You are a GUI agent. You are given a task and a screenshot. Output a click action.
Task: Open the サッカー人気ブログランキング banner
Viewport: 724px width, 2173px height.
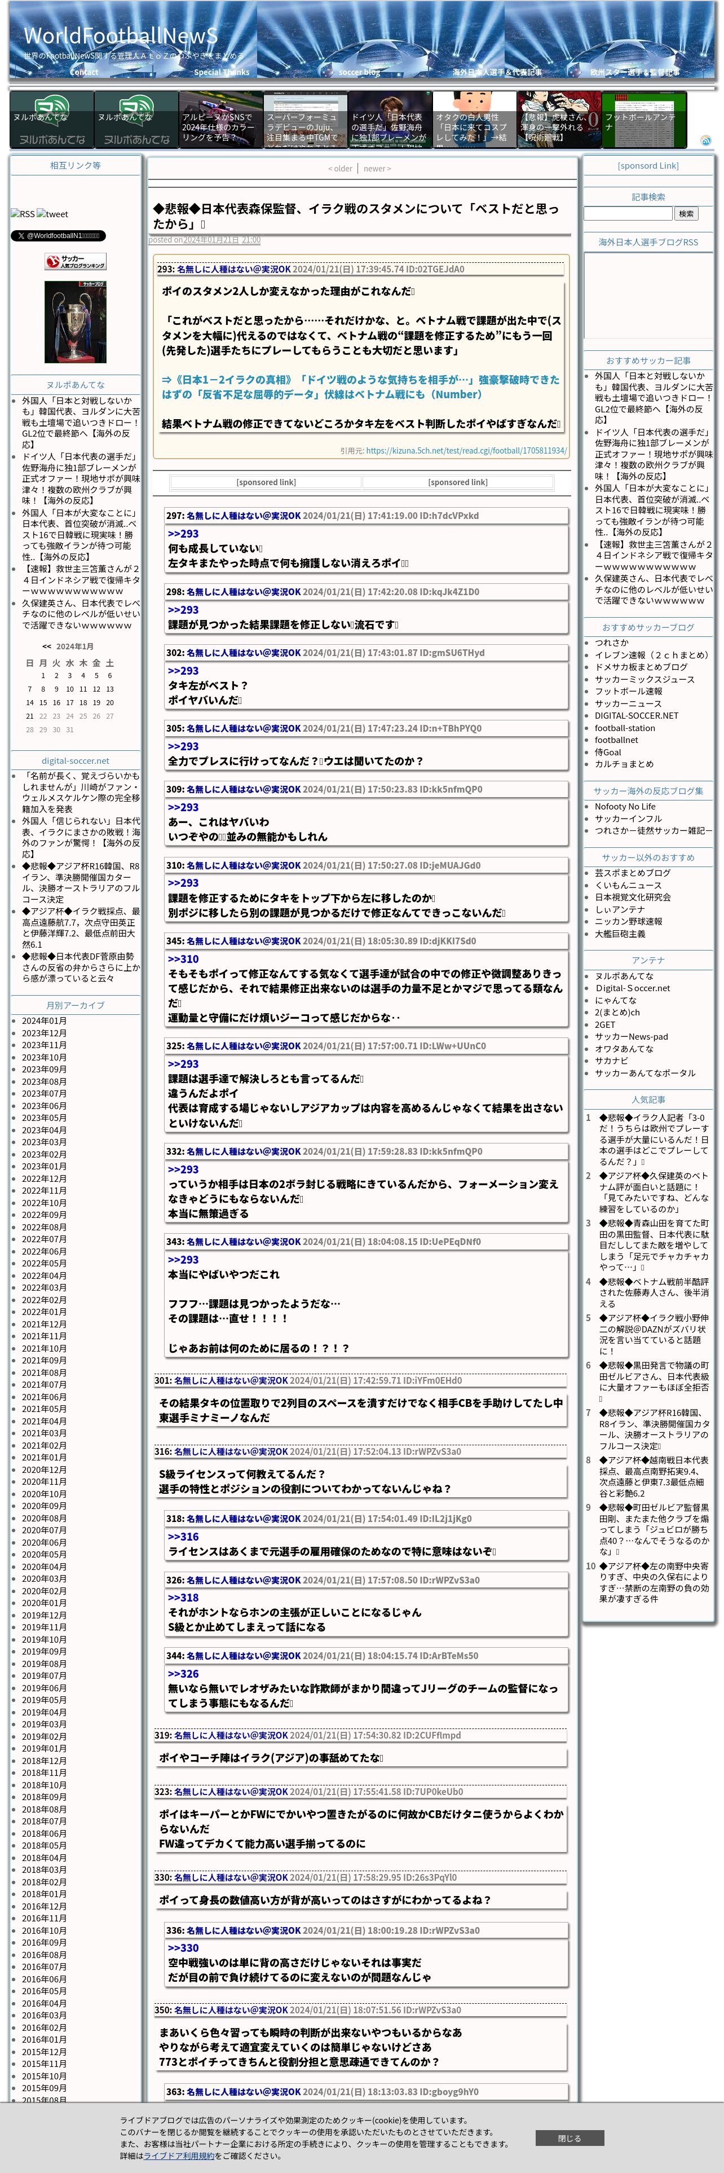(76, 262)
